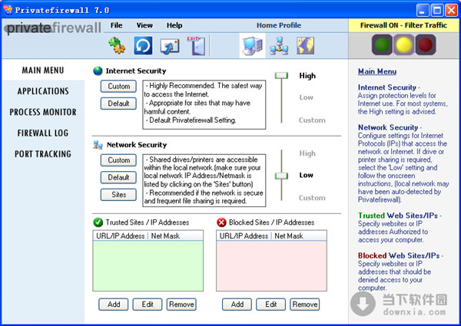The width and height of the screenshot is (461, 326).
Task: Open the View menu
Action: coord(144,25)
